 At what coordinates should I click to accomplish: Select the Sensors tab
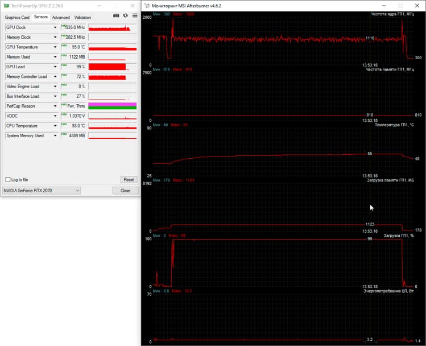click(x=41, y=17)
